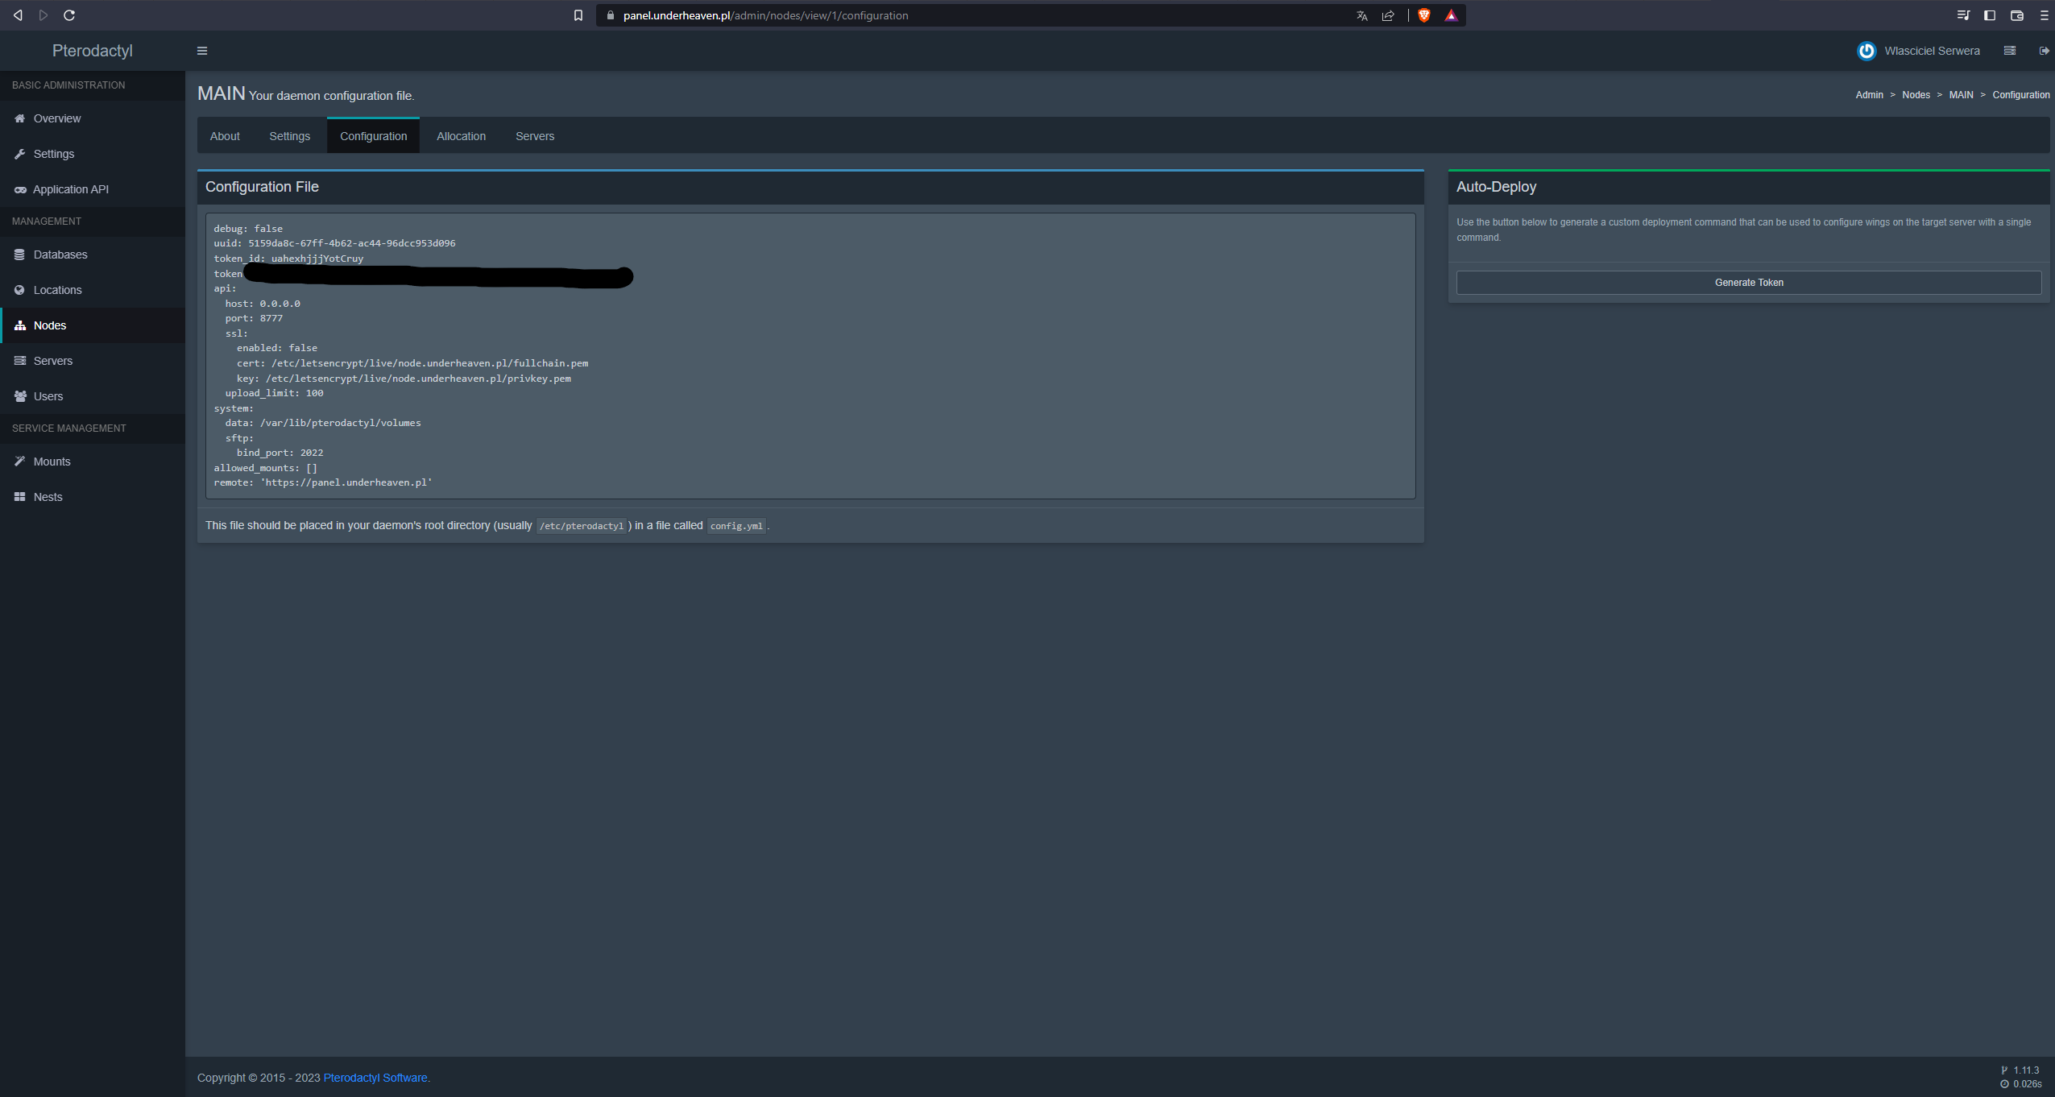This screenshot has height=1097, width=2055.
Task: Open Application API in the sidebar
Action: pyautogui.click(x=70, y=189)
